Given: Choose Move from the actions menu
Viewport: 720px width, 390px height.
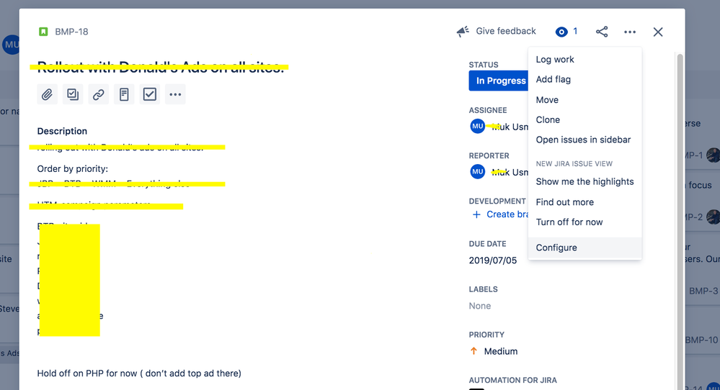Looking at the screenshot, I should coord(585,99).
